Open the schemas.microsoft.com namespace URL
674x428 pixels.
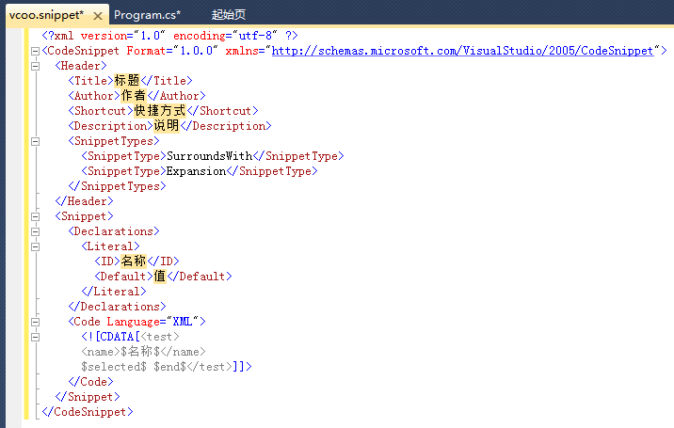[x=462, y=51]
